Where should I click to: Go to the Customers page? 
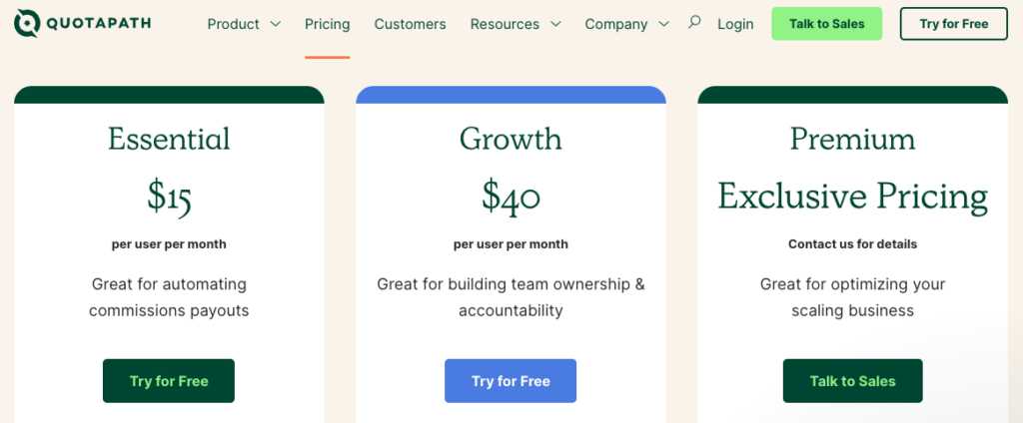click(410, 24)
